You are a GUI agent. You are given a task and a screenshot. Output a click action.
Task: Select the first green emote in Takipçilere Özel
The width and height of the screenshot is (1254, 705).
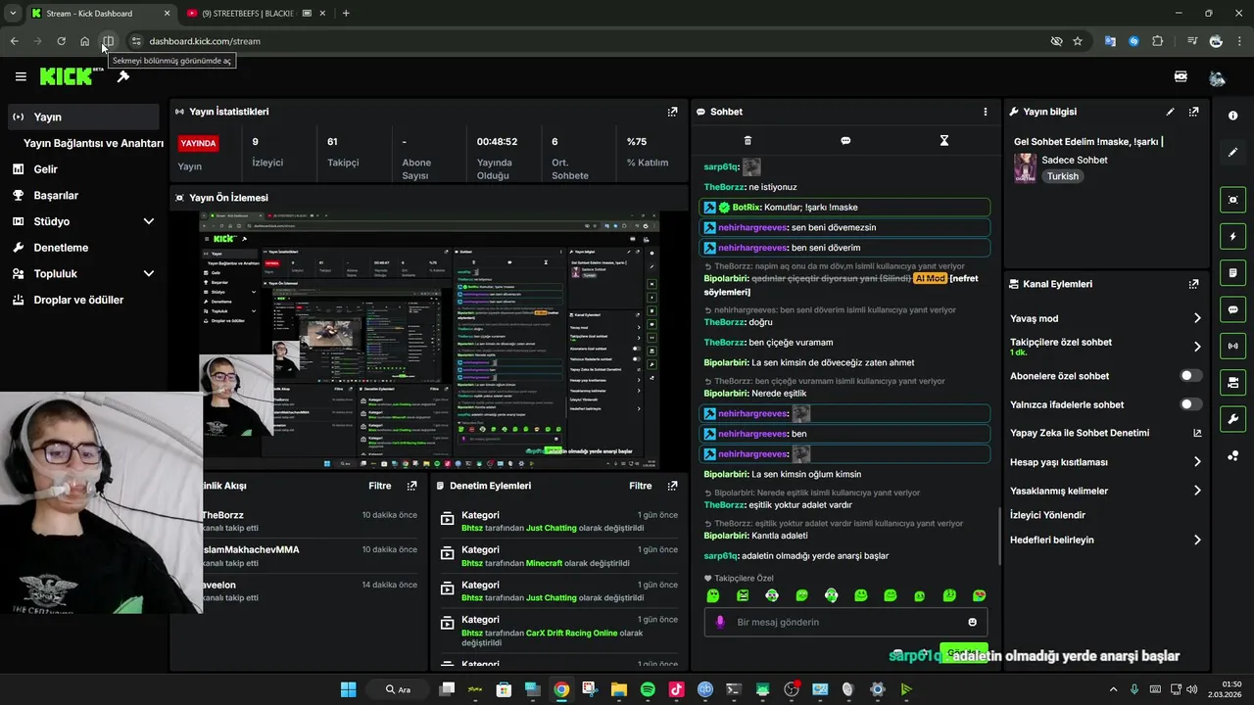(713, 595)
